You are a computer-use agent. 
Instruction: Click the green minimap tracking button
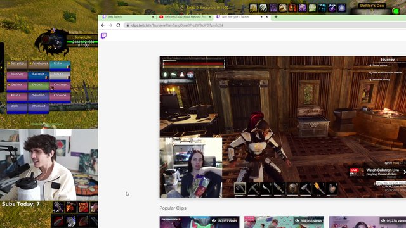coord(396,11)
